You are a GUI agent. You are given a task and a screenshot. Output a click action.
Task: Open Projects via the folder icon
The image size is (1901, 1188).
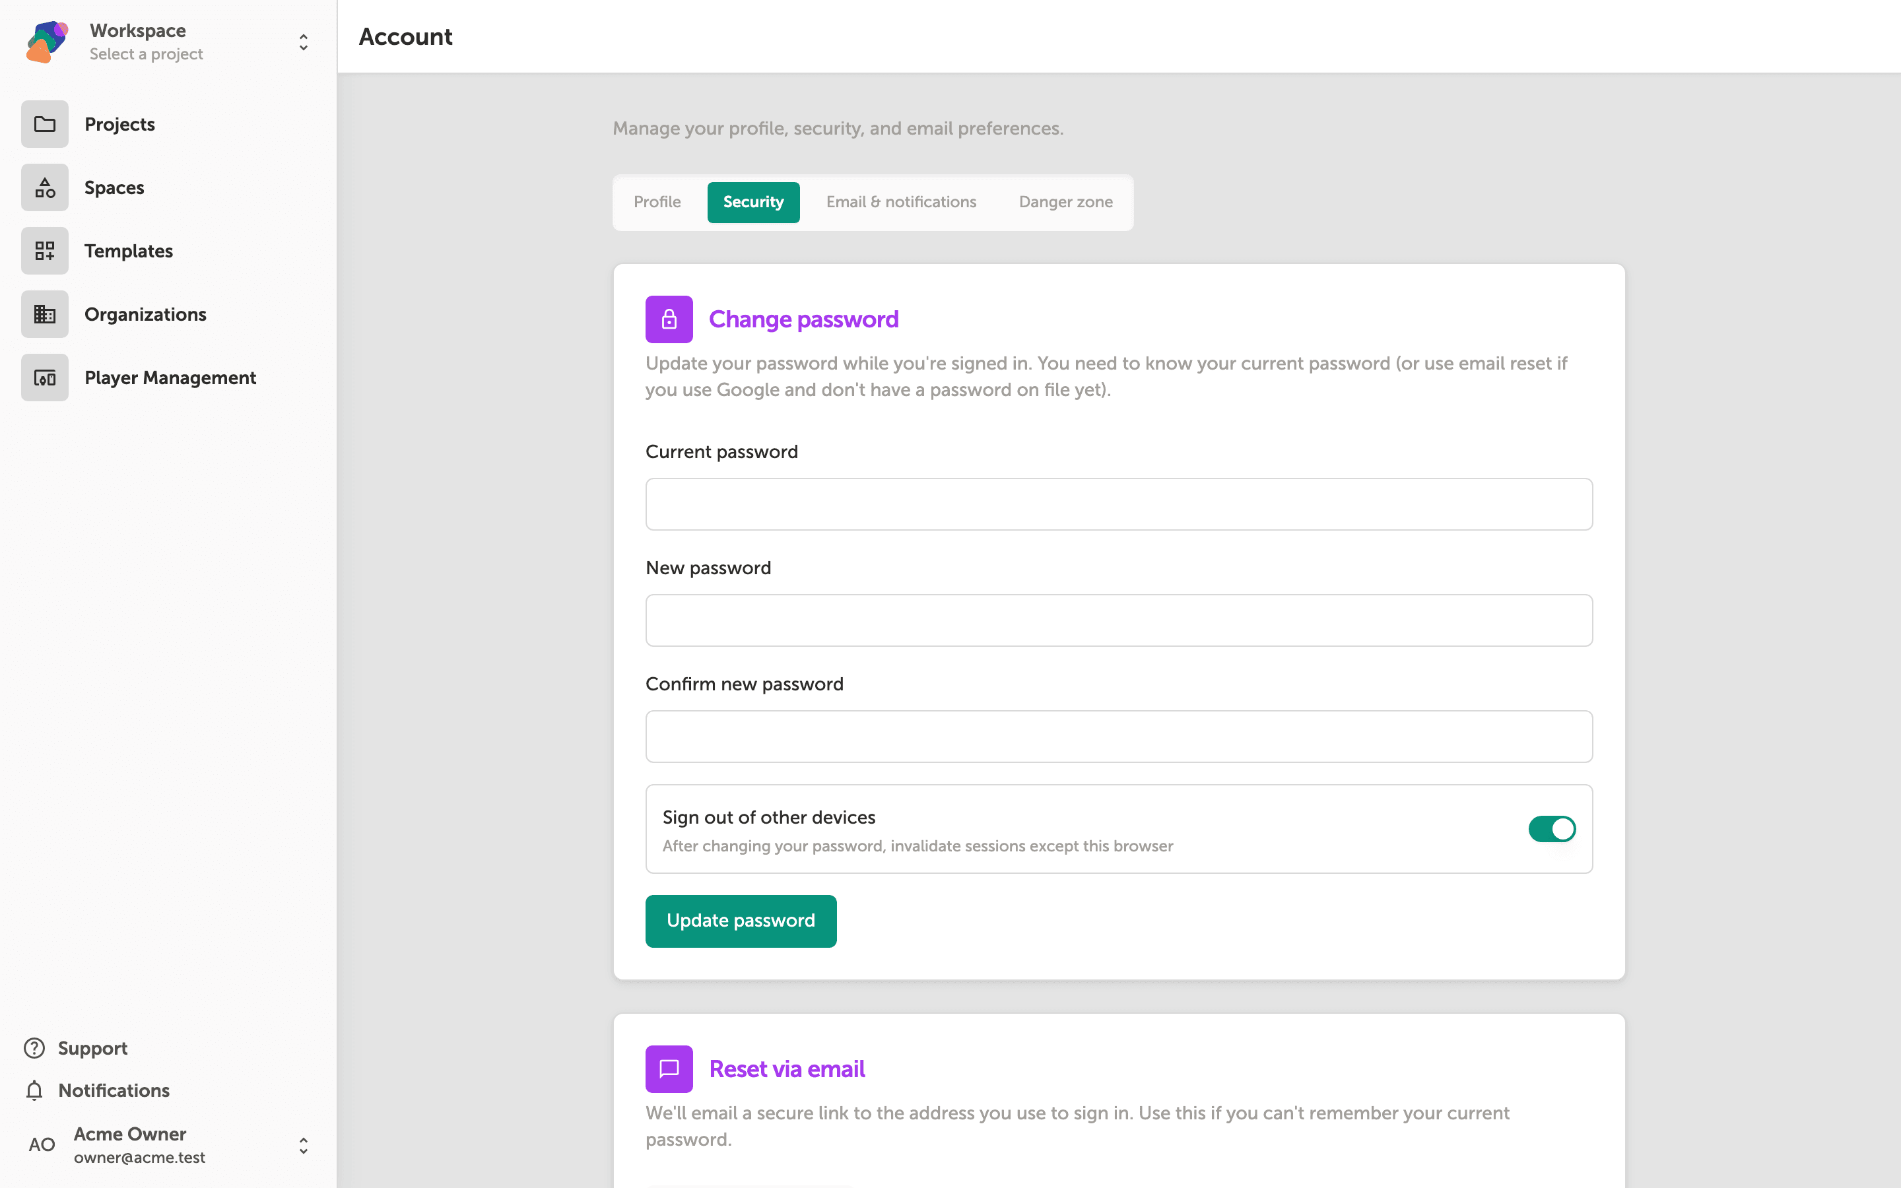coord(45,124)
